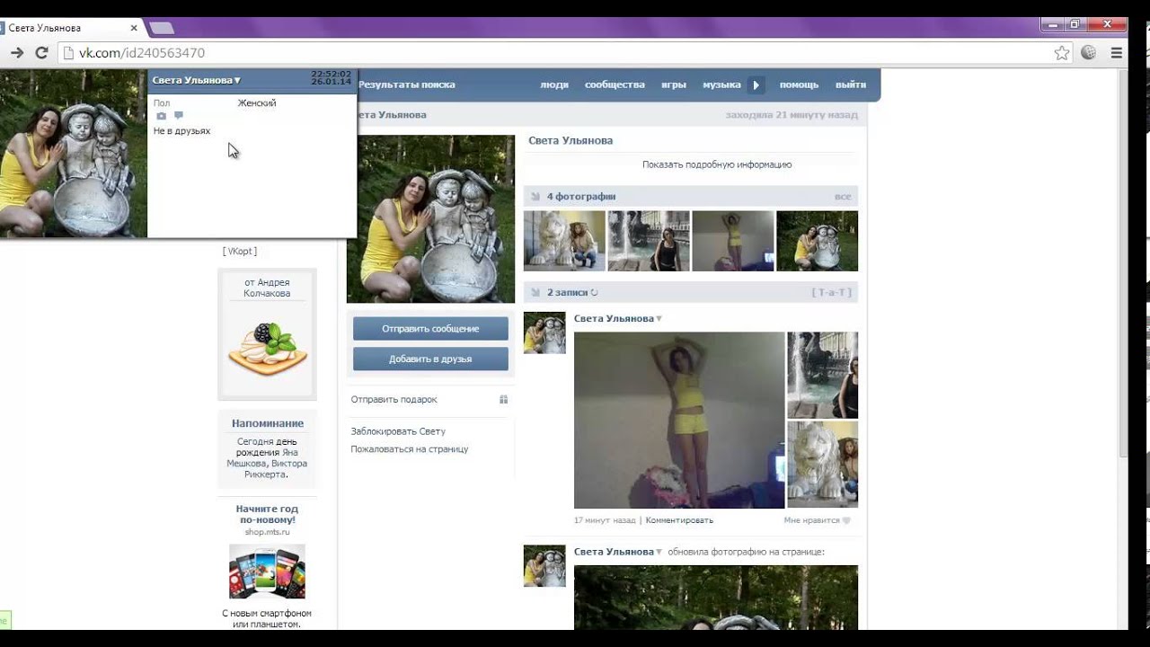Like the post with the heart icon
Image resolution: width=1150 pixels, height=647 pixels.
(x=846, y=520)
